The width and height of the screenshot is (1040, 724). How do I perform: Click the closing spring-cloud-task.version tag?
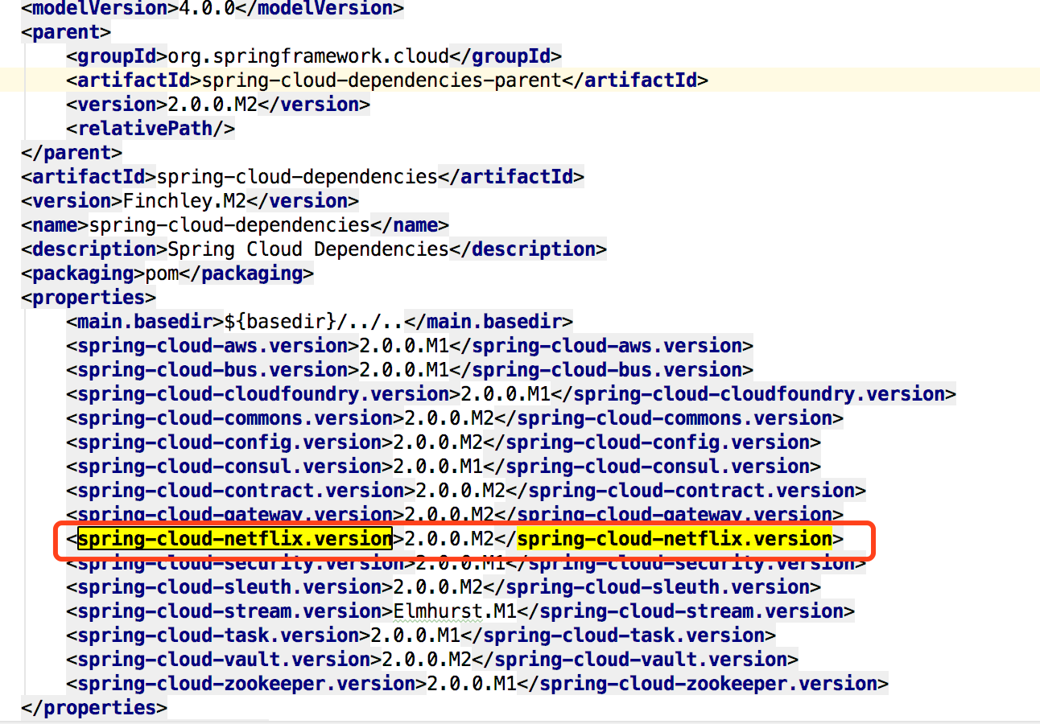click(617, 636)
